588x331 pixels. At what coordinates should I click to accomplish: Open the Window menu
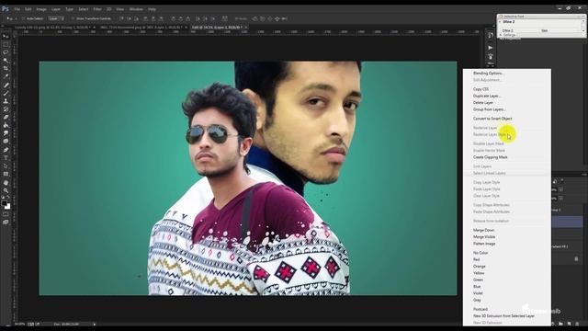(x=136, y=9)
